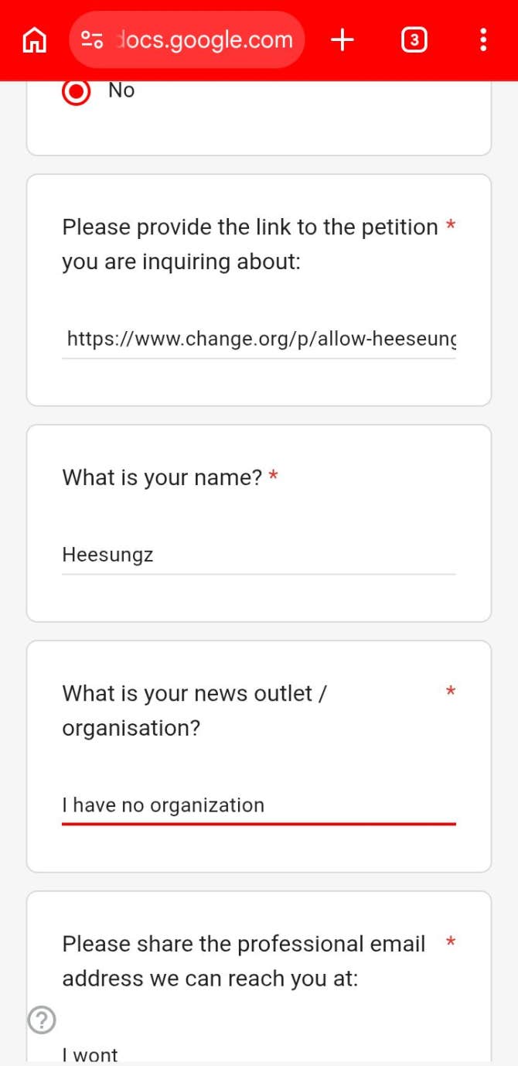Click required asterisk beside organisation question

(x=451, y=692)
